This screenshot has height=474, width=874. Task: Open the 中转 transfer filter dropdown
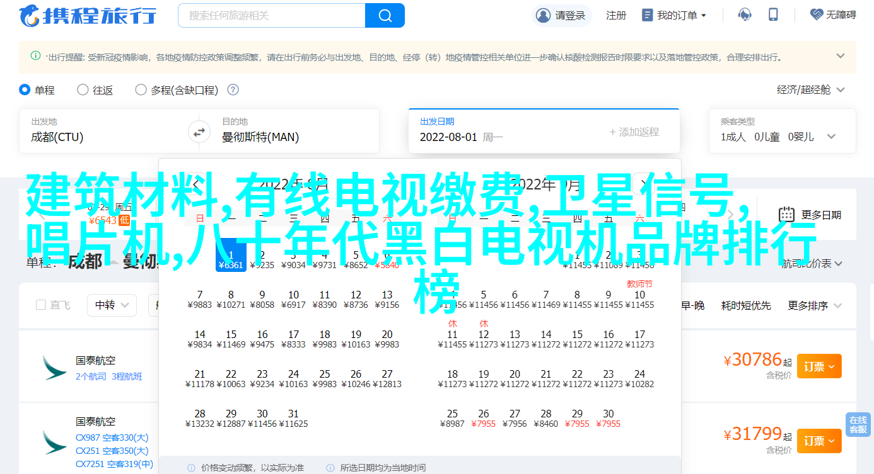(112, 305)
